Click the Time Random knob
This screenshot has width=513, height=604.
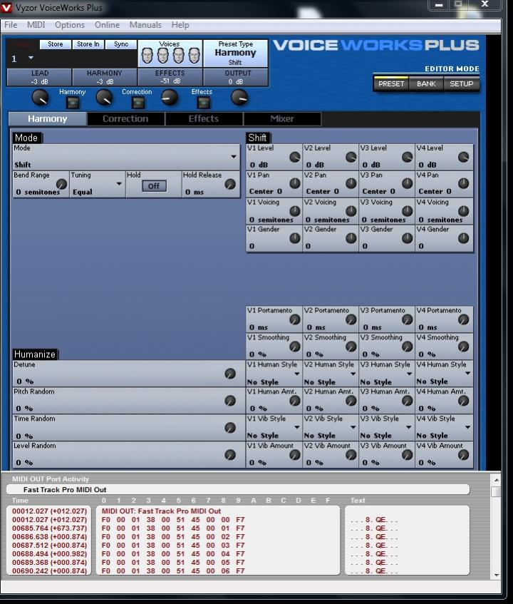tap(230, 428)
